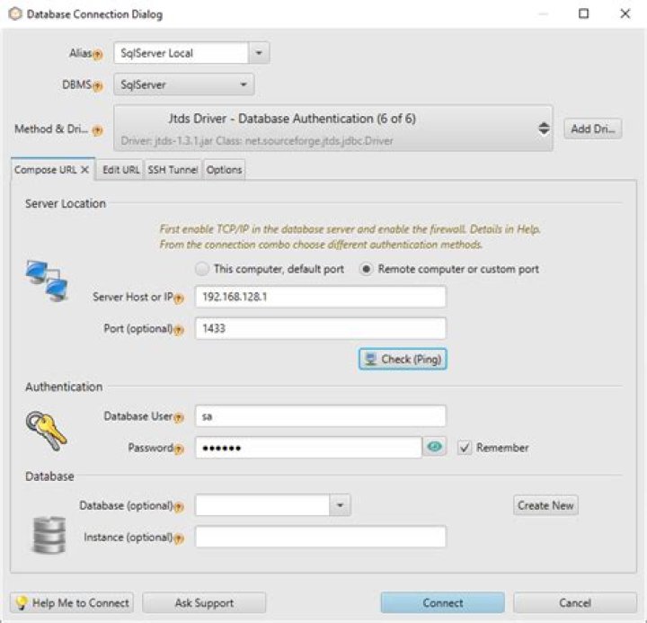Click the Cancel button
Image resolution: width=647 pixels, height=623 pixels.
click(x=575, y=602)
